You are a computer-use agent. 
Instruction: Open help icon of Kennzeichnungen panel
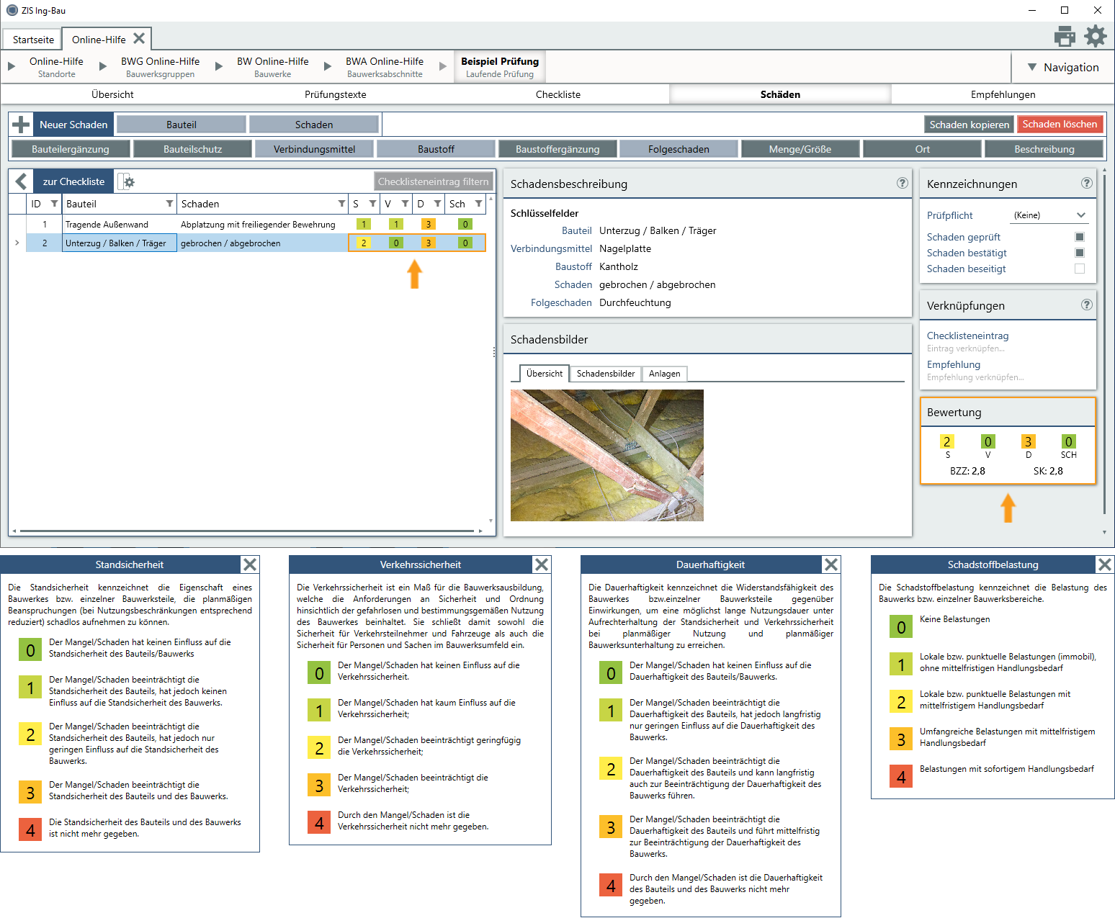pos(1087,183)
